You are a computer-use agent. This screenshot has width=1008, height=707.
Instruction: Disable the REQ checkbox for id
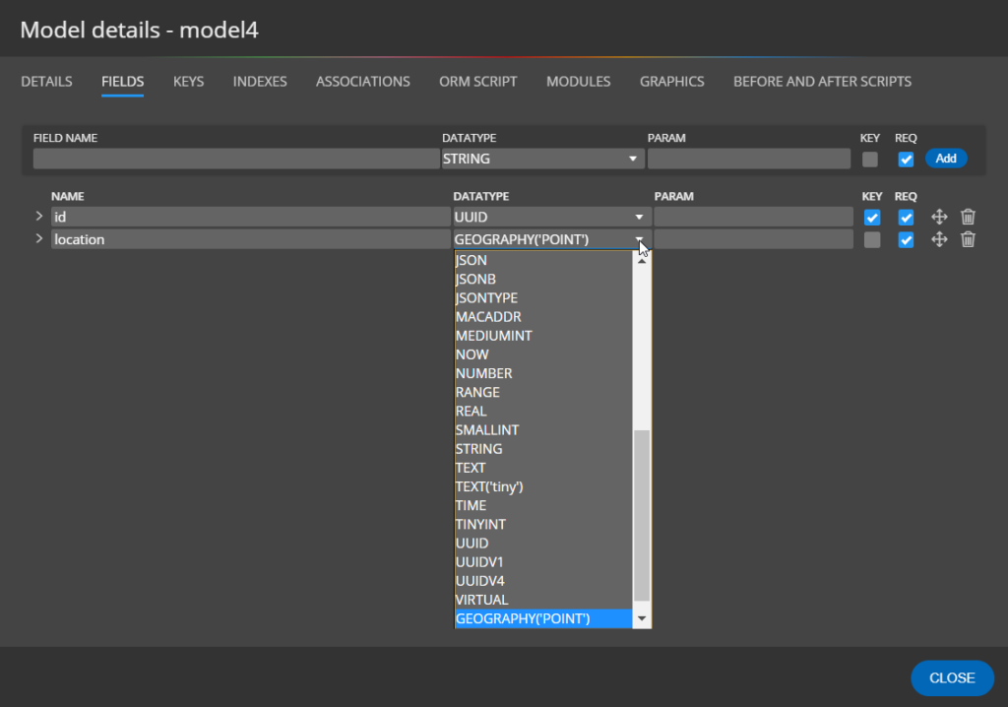[x=906, y=217]
